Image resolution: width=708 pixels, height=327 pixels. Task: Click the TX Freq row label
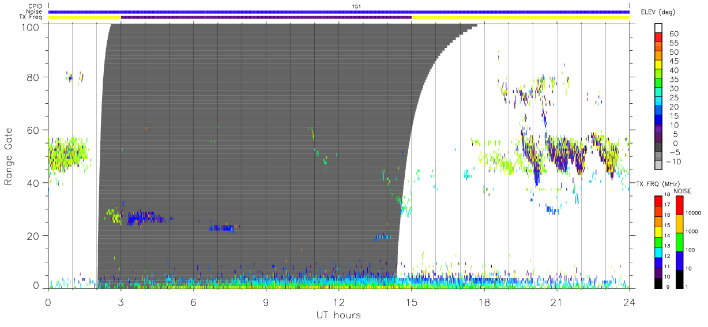[31, 17]
